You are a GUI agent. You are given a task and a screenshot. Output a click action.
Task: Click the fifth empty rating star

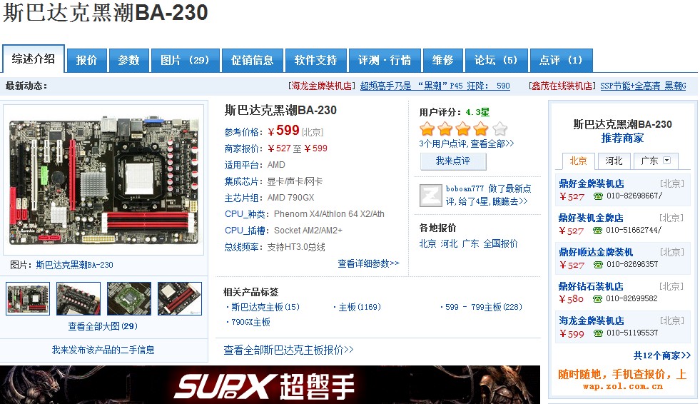pyautogui.click(x=500, y=129)
